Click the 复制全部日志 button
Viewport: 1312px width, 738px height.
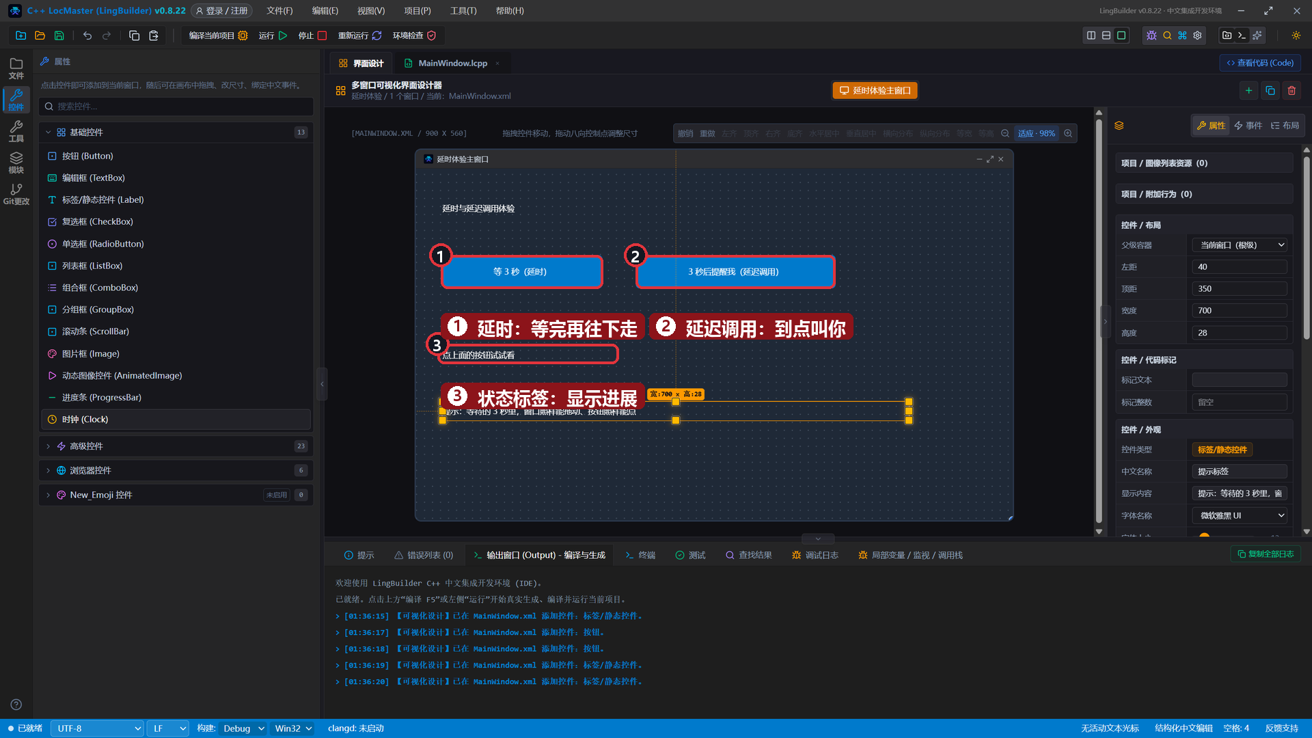(x=1266, y=554)
